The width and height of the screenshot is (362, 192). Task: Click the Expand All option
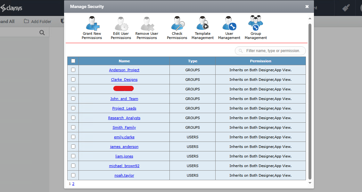[x=7, y=21]
